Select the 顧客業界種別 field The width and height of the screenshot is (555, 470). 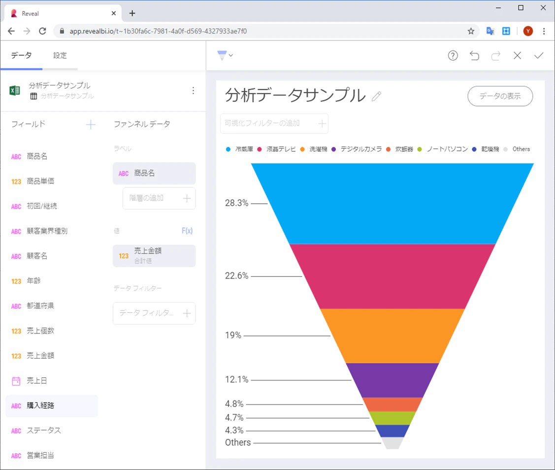52,231
